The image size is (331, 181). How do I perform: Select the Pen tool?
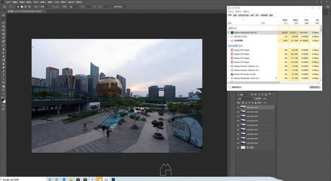(x=3, y=71)
